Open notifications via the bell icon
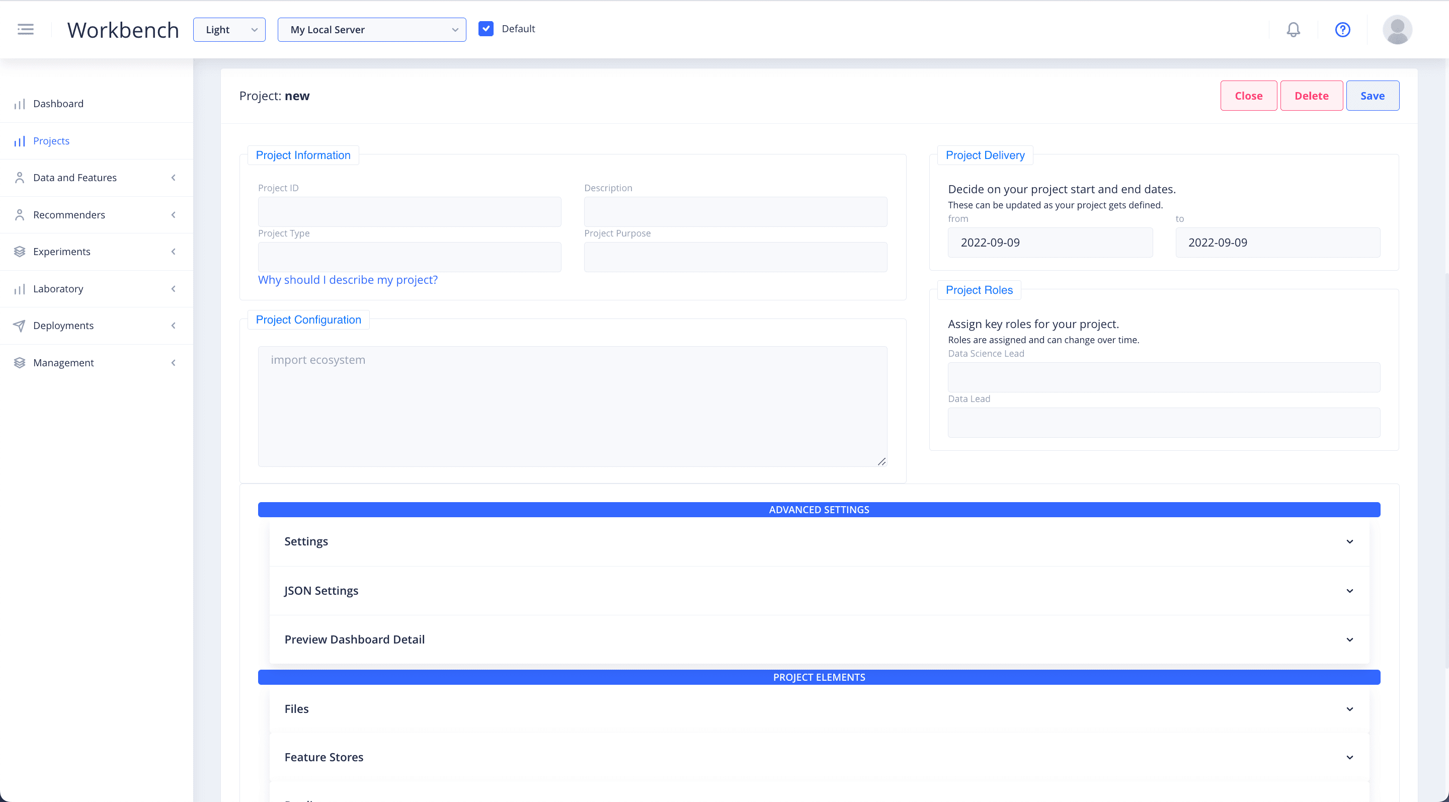Screen dimensions: 1449x802 tap(1293, 29)
